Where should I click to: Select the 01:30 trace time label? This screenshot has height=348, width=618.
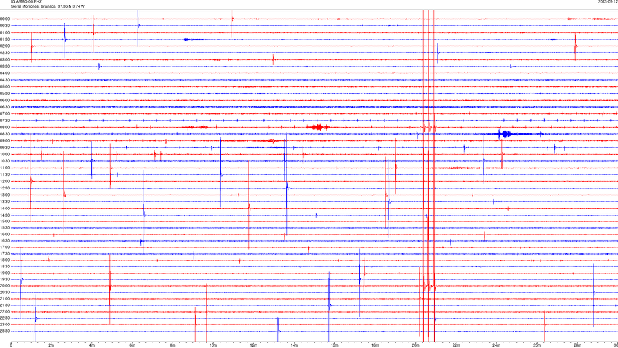point(5,39)
